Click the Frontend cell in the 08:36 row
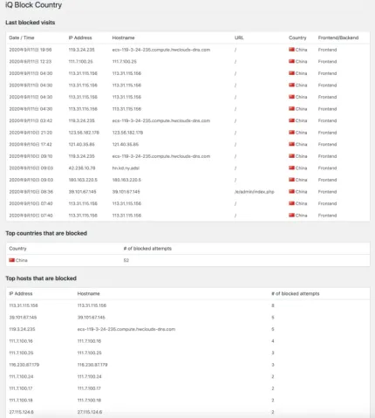The image size is (375, 418). pos(327,192)
